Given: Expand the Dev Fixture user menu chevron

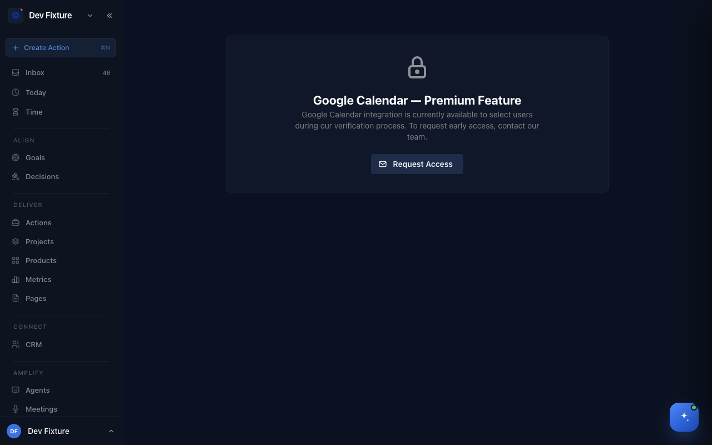Looking at the screenshot, I should (x=111, y=431).
